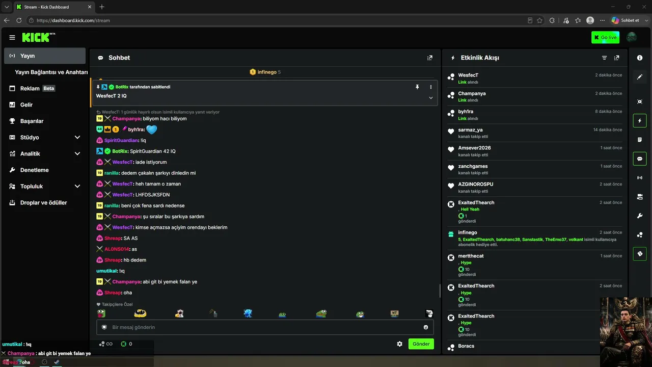Unpin the BotRix pinned message
Viewport: 652px width, 367px height.
(417, 87)
